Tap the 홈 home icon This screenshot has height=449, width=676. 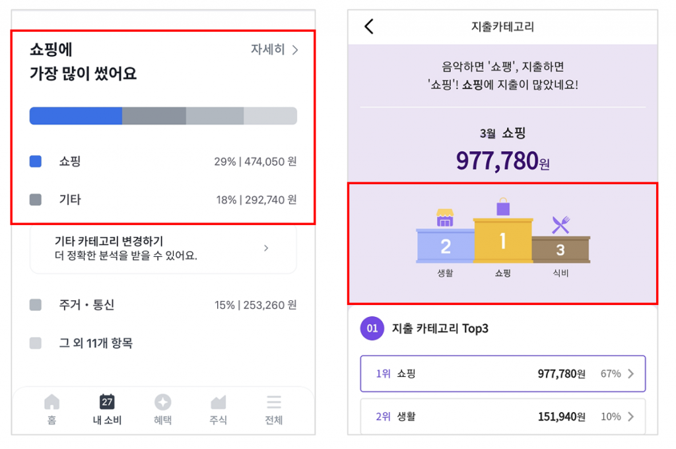[x=51, y=402]
